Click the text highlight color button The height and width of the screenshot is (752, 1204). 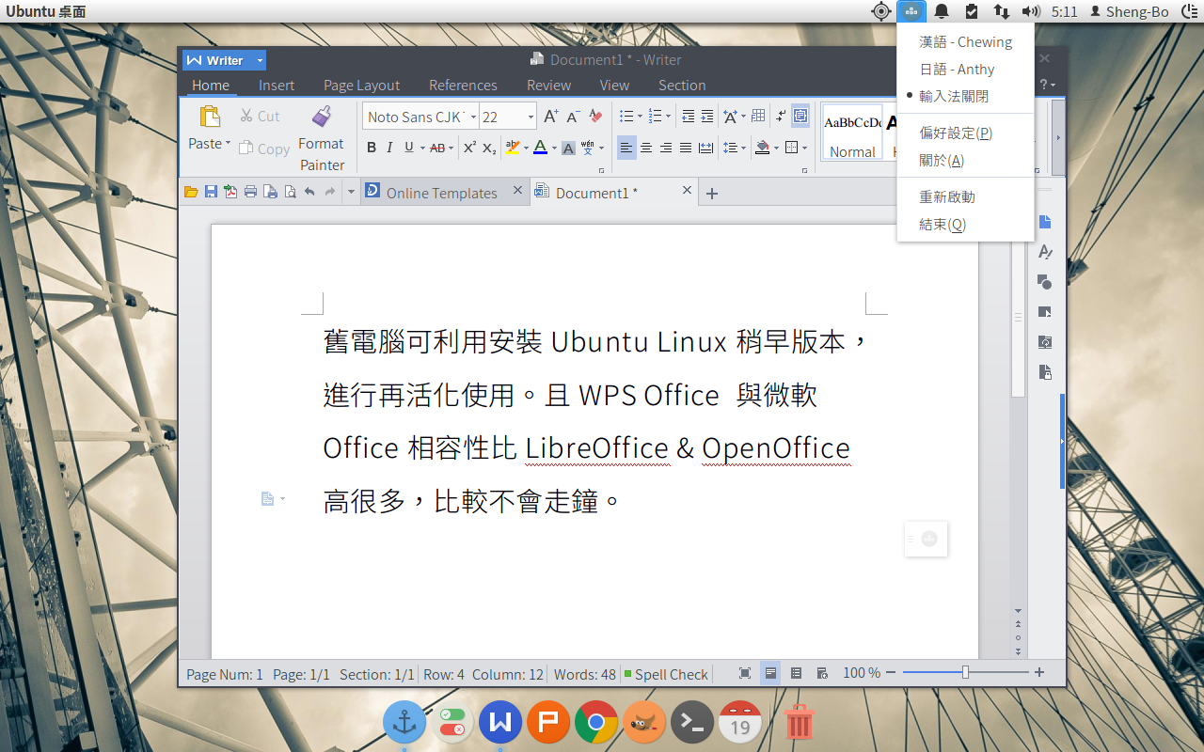coord(512,148)
